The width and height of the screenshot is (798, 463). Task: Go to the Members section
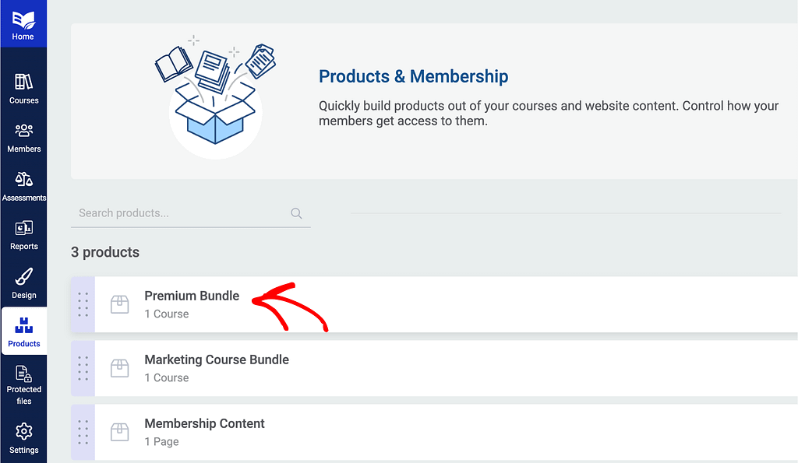point(23,138)
